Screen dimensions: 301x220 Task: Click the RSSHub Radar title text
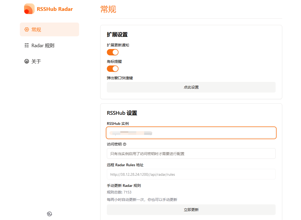coord(55,9)
